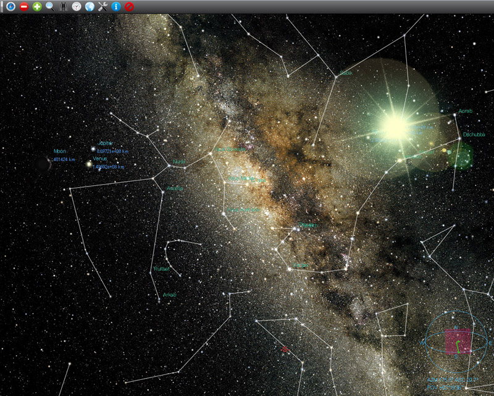Select the Arkab star label
The image size is (494, 396).
click(169, 295)
